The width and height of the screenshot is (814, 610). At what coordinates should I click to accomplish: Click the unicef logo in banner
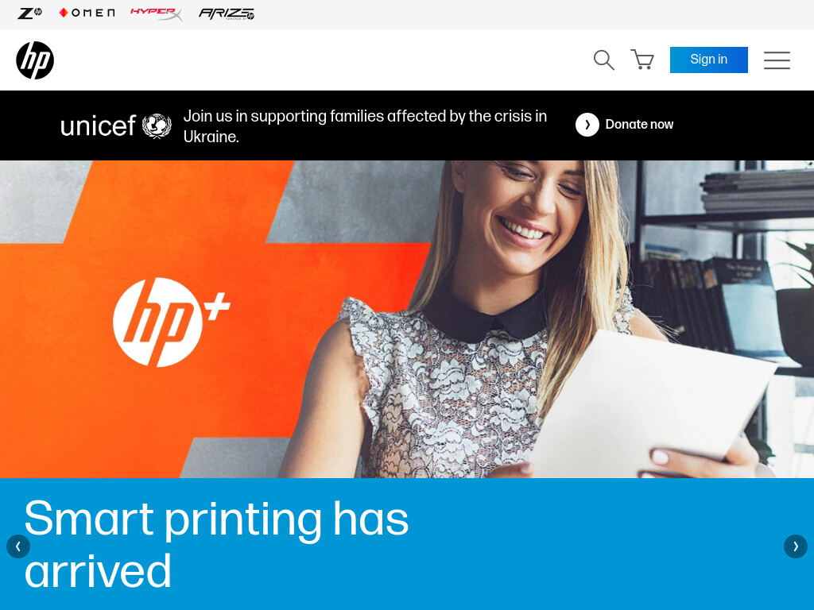pos(116,126)
